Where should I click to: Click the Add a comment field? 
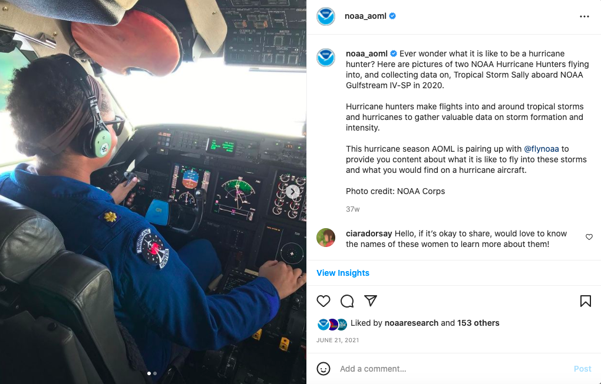coord(453,369)
